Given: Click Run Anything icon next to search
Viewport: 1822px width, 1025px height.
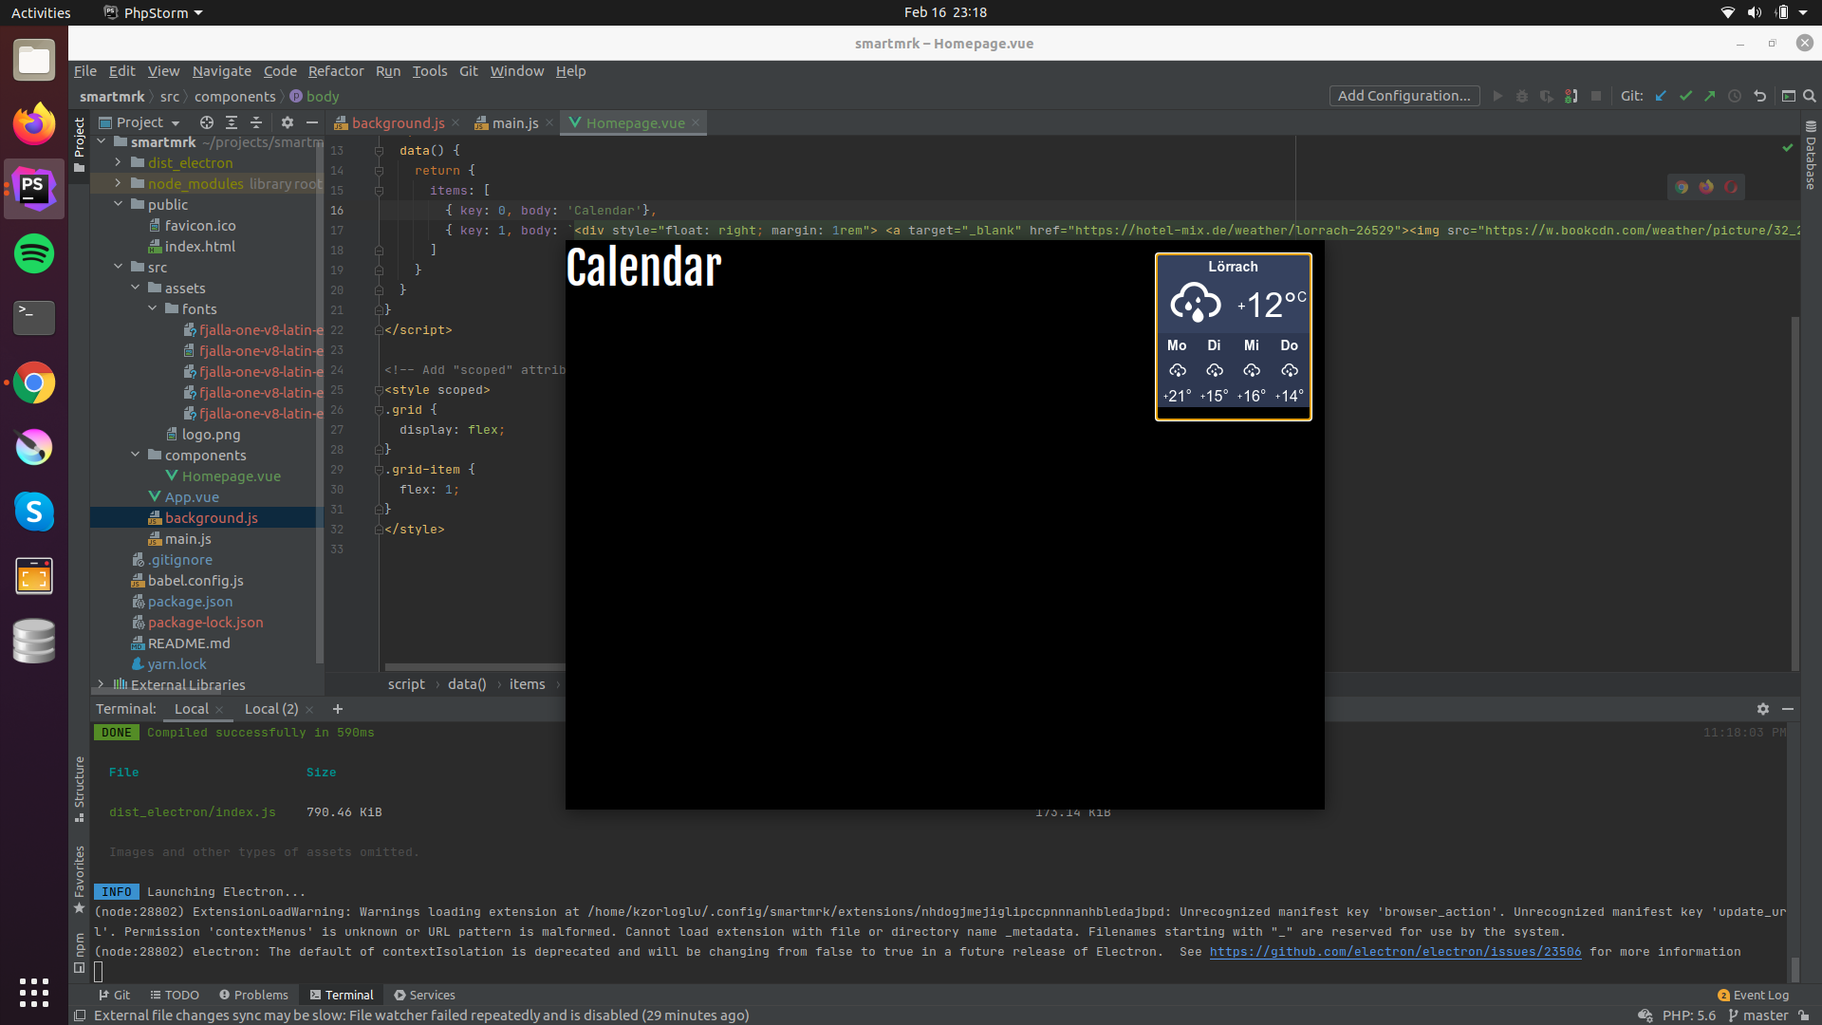Looking at the screenshot, I should click(1789, 96).
